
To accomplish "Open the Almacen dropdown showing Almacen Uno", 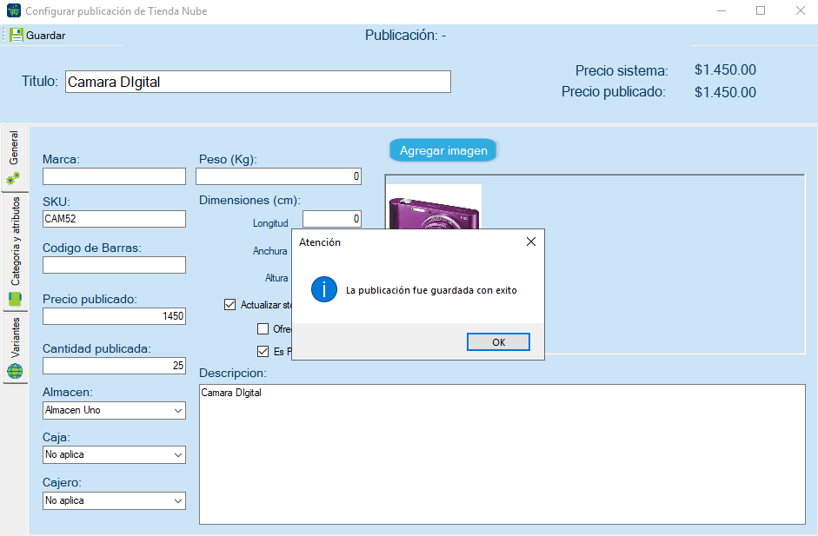I will [114, 410].
